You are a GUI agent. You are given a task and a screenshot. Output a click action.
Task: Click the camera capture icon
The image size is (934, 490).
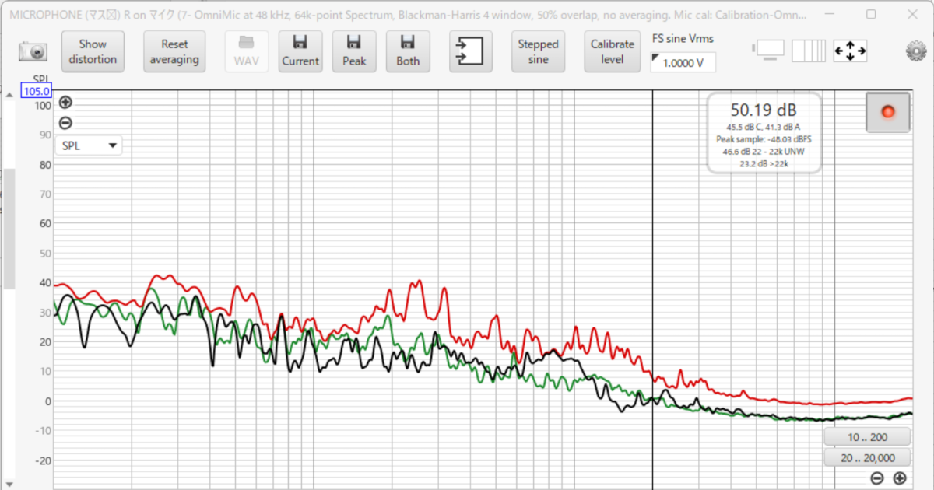(33, 52)
